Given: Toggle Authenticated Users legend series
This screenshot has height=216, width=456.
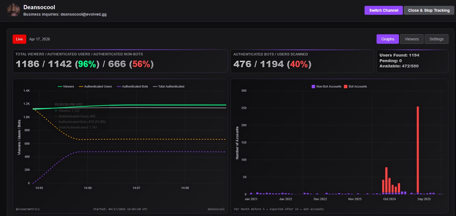Looking at the screenshot, I should (x=95, y=86).
